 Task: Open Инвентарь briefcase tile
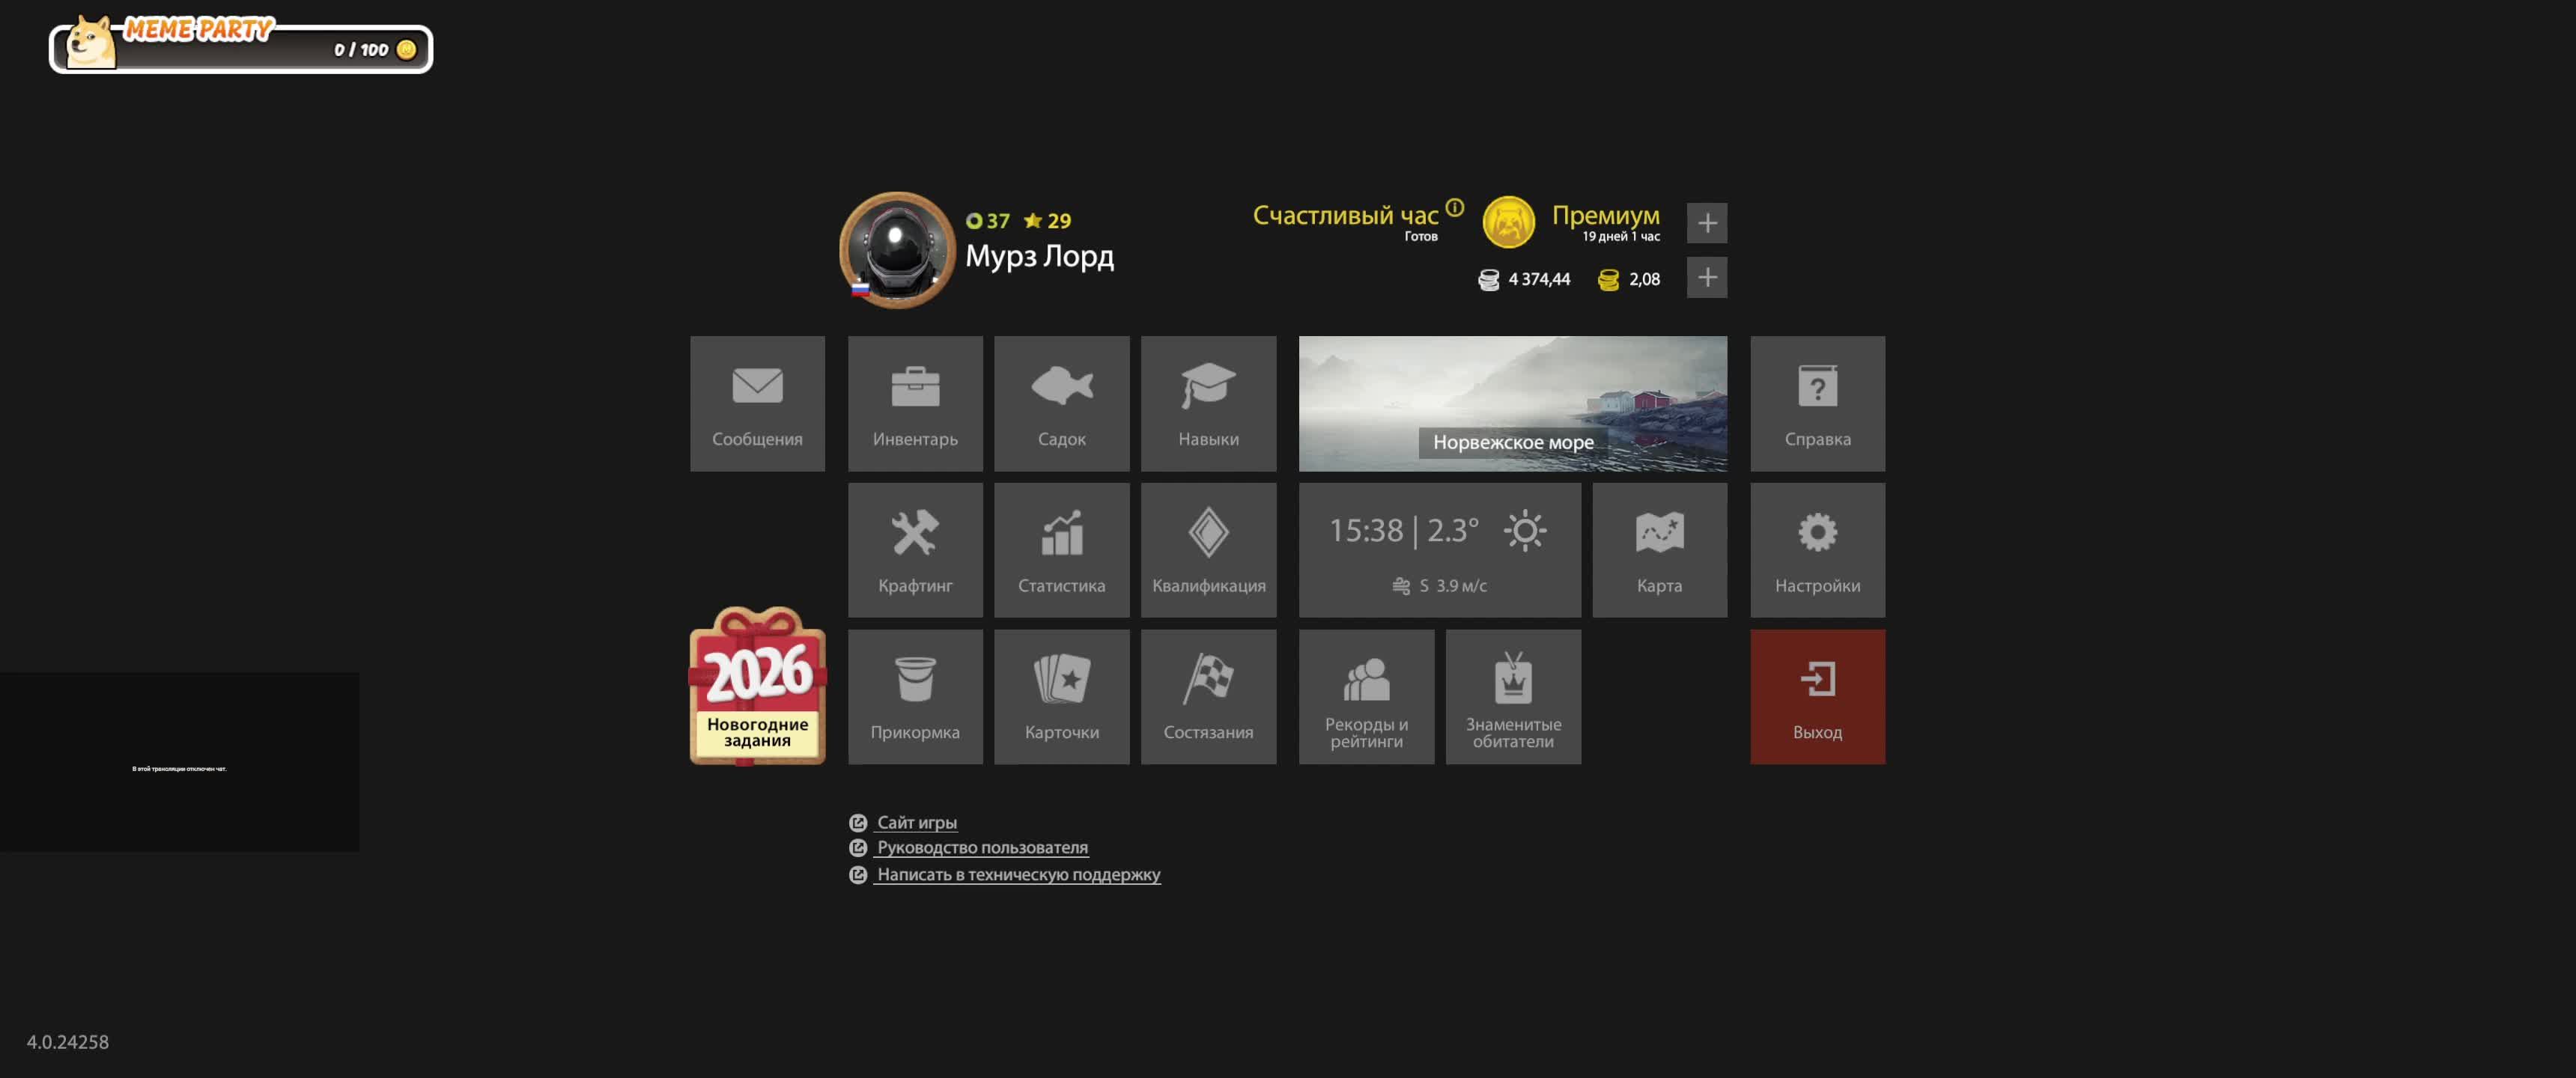click(915, 403)
